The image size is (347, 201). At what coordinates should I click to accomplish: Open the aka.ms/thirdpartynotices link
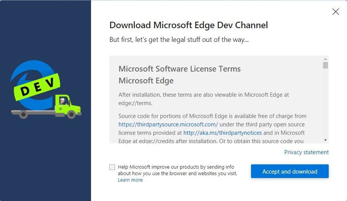pyautogui.click(x=222, y=133)
